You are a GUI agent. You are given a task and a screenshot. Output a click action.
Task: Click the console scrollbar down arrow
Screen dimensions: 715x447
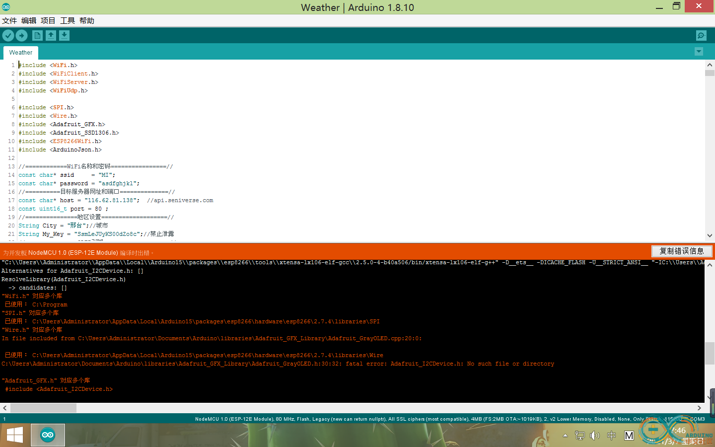tap(710, 398)
